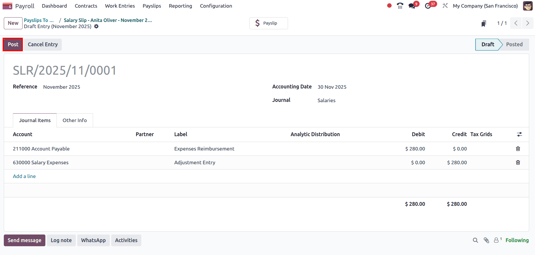Open the Configuration menu

[216, 6]
